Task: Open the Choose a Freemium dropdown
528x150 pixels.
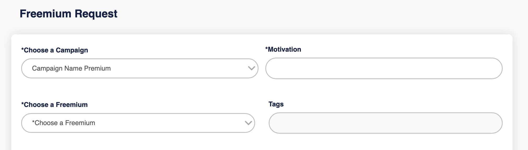Action: coord(138,123)
